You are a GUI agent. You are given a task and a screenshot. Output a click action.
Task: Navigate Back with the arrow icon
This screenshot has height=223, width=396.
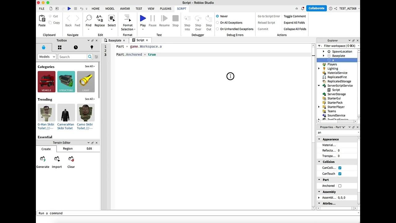(68, 19)
